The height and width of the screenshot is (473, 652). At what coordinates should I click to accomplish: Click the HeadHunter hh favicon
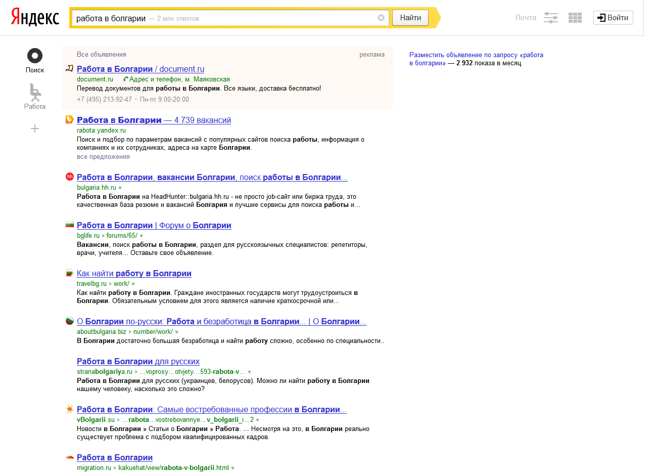pyautogui.click(x=70, y=177)
